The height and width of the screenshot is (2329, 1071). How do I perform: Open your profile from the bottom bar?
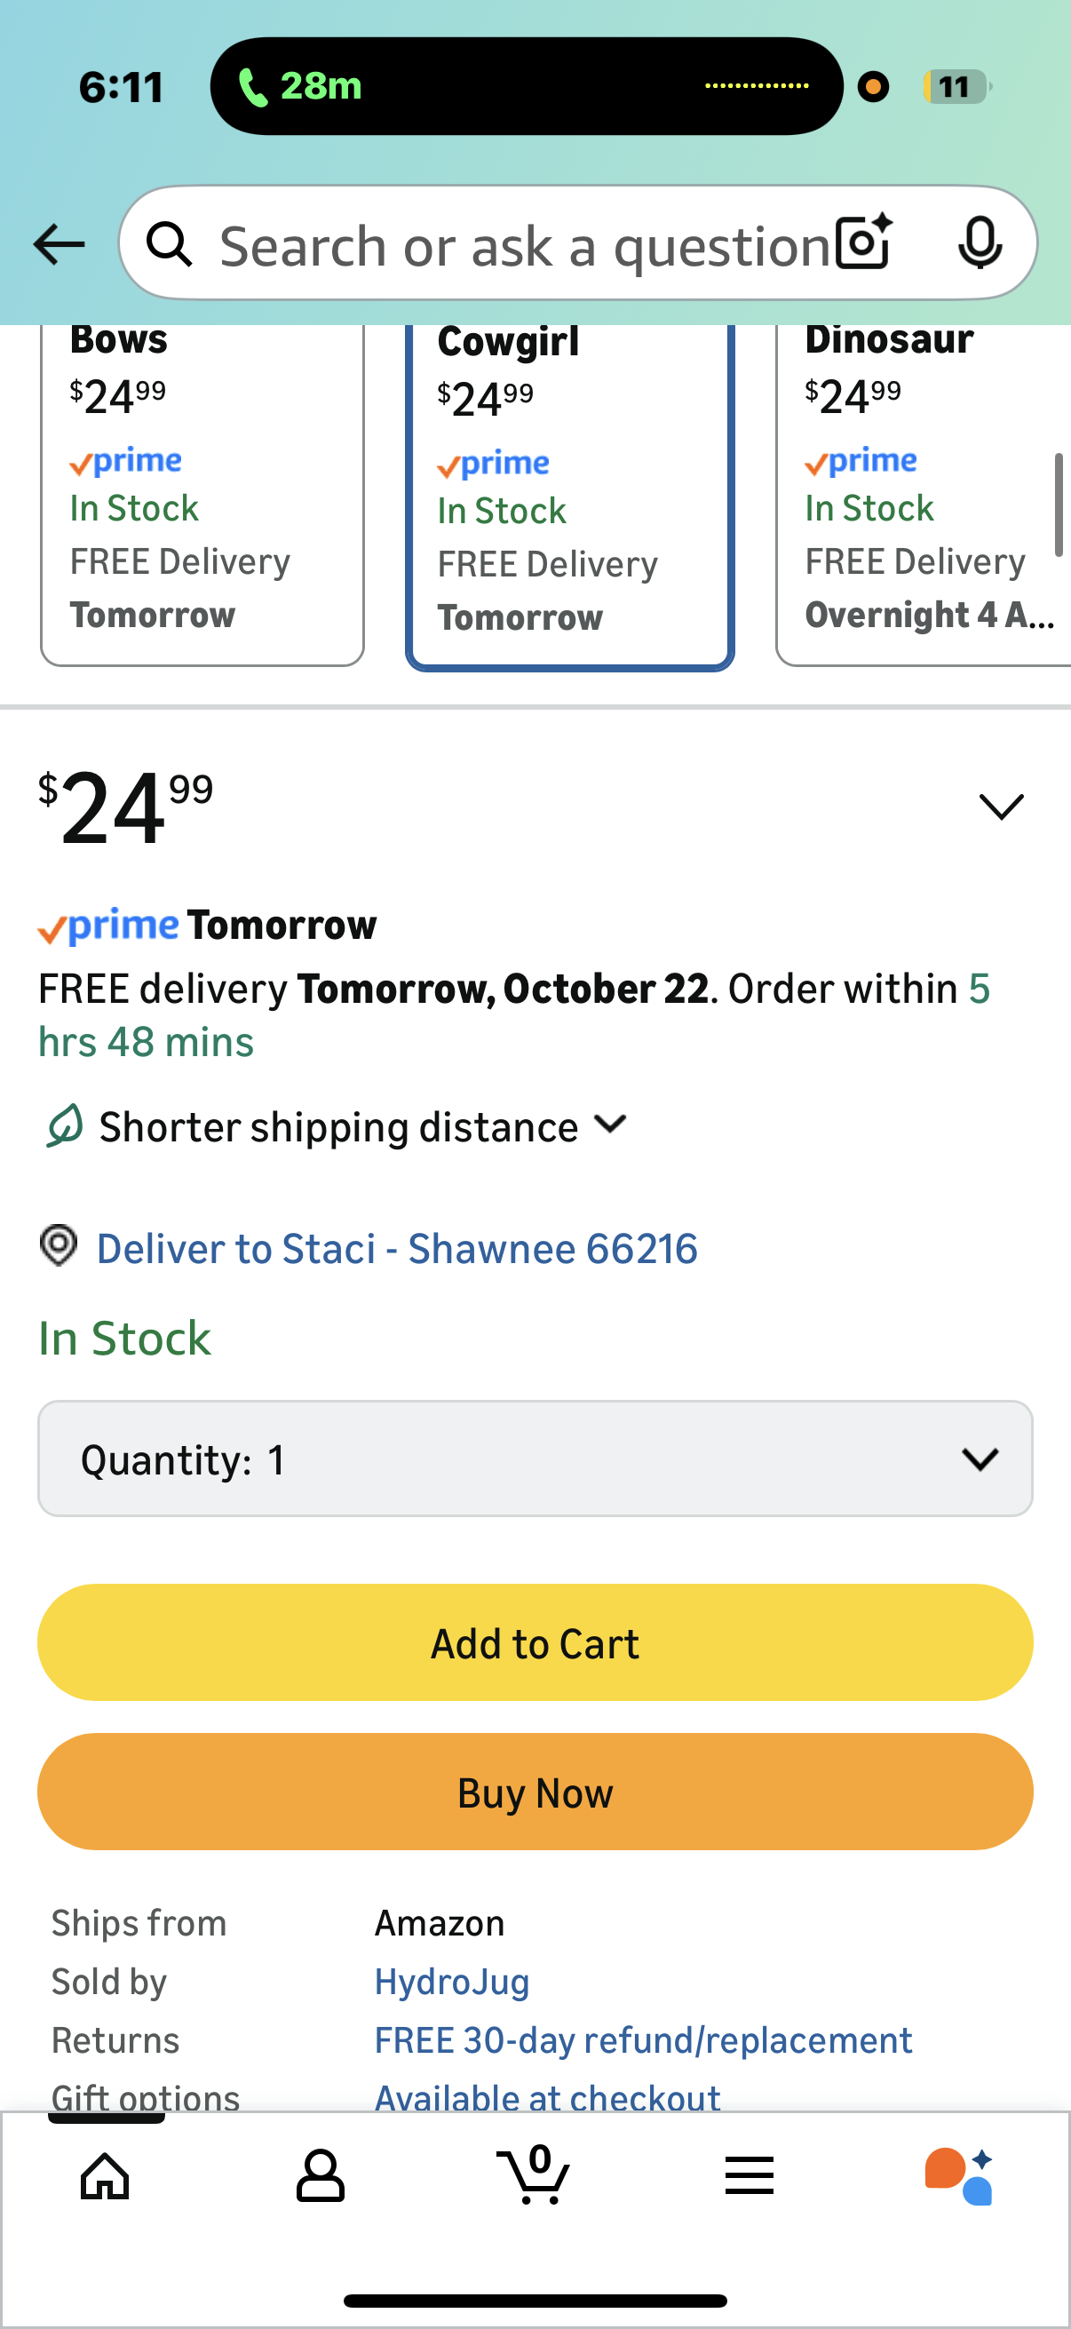[x=320, y=2175]
